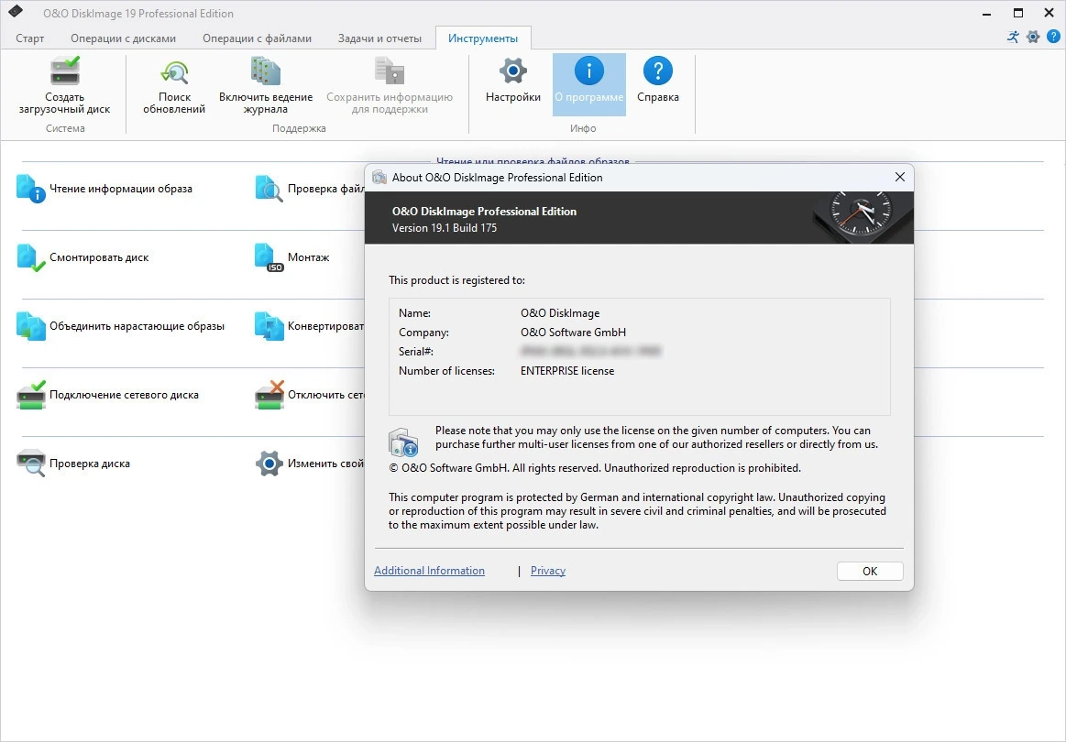1066x742 pixels.
Task: Click the blurred Serial# value
Action: pyautogui.click(x=590, y=351)
